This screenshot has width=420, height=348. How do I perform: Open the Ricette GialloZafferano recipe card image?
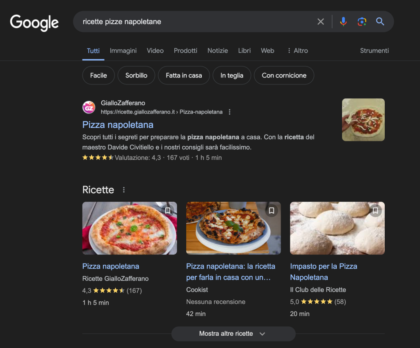[x=130, y=228]
